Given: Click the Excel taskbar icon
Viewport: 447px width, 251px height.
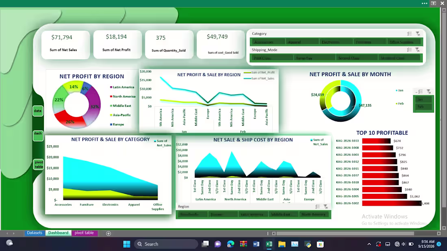Looking at the screenshot, I should [x=269, y=244].
